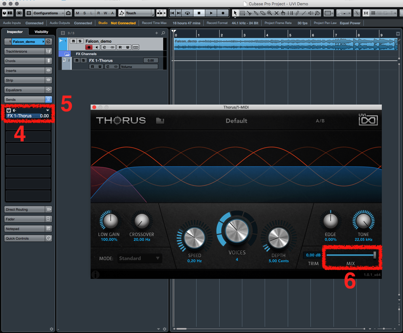Open inspector settings gear icon
The width and height of the screenshot is (403, 333).
pyautogui.click(x=51, y=329)
